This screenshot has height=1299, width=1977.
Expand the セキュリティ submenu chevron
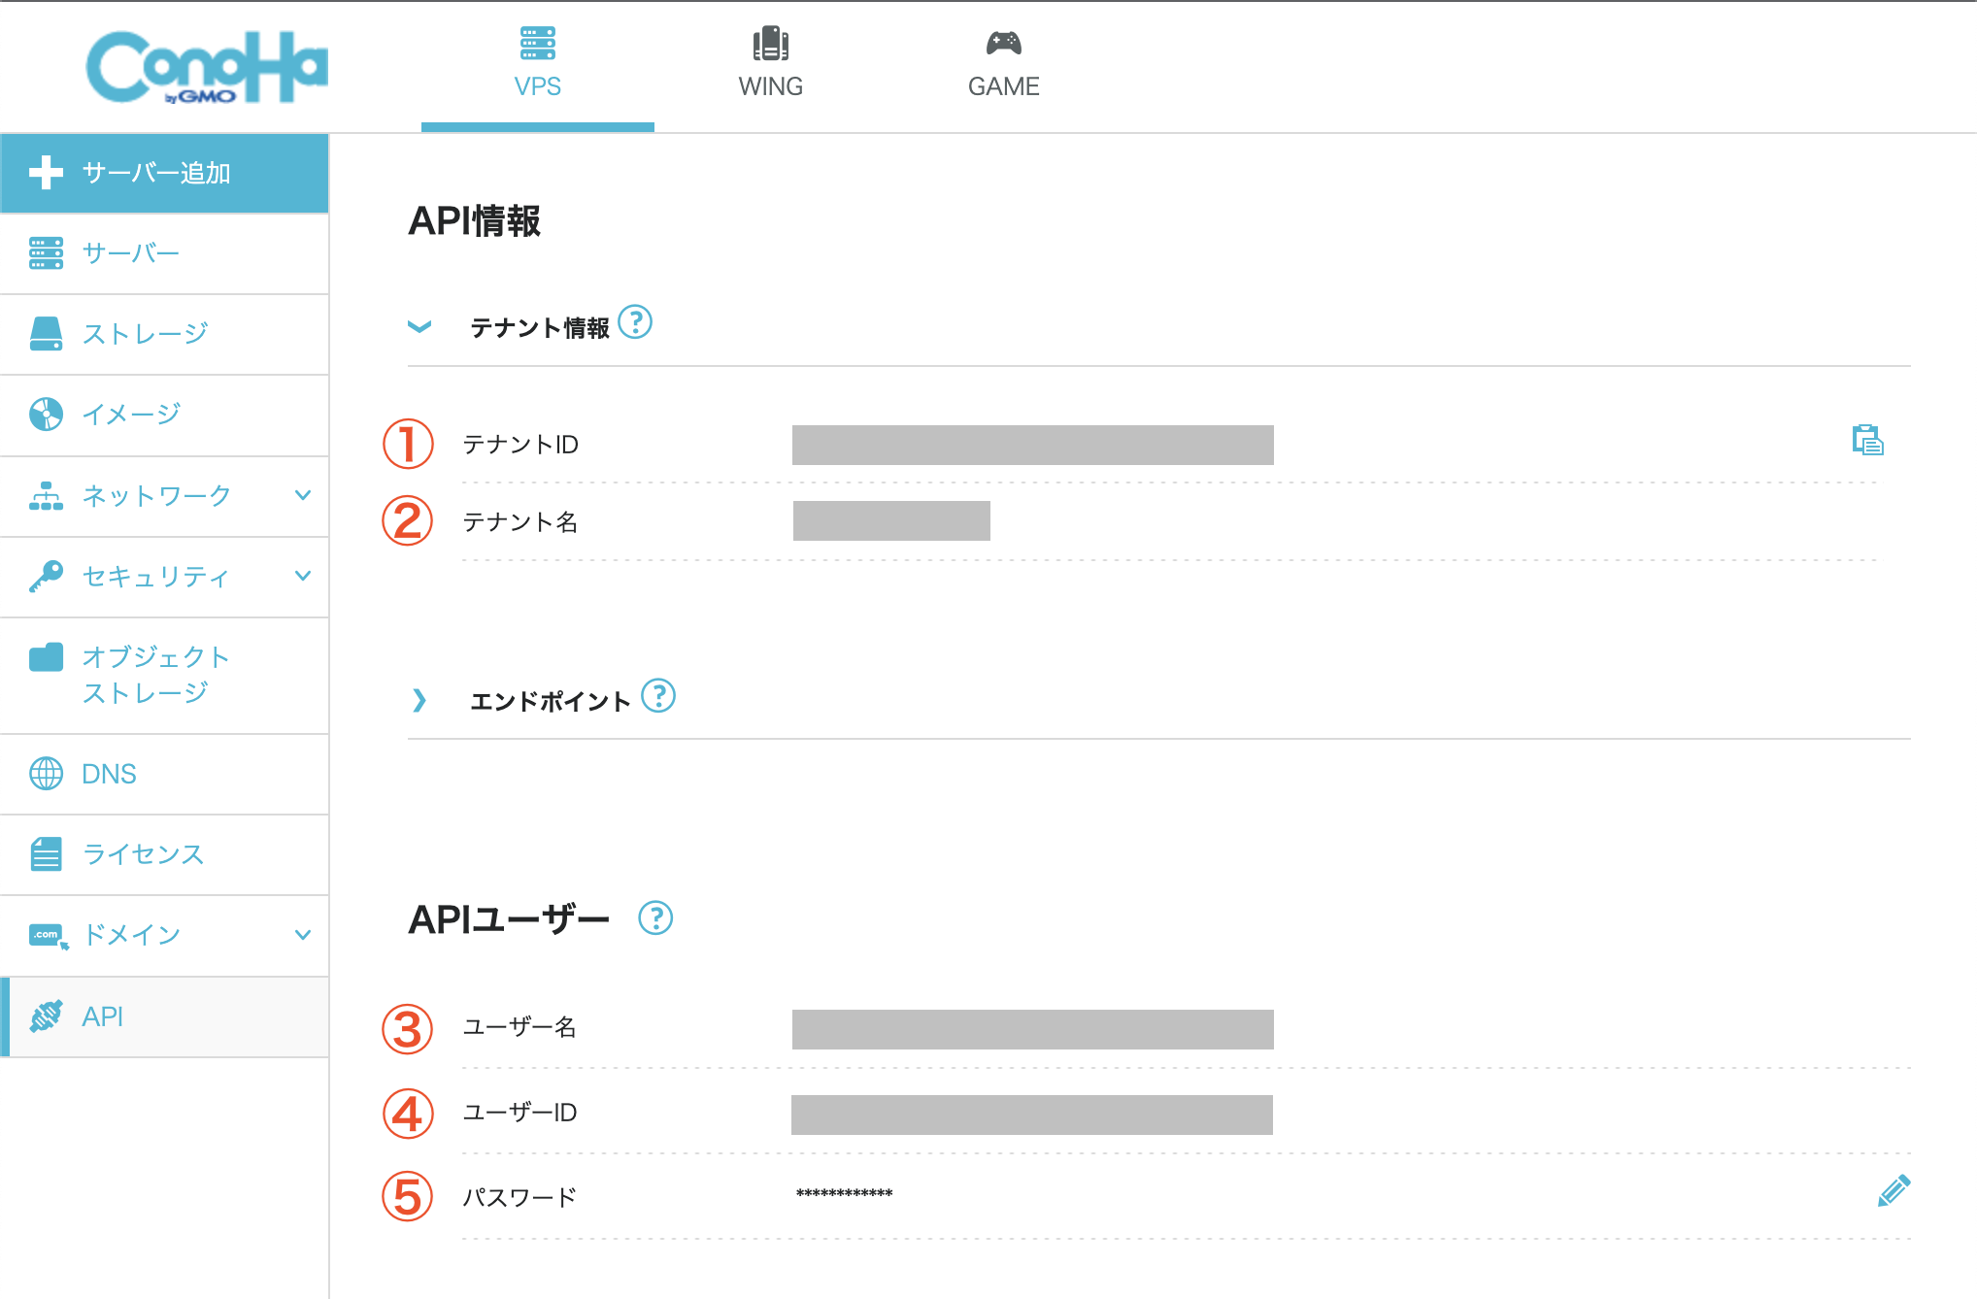303,576
